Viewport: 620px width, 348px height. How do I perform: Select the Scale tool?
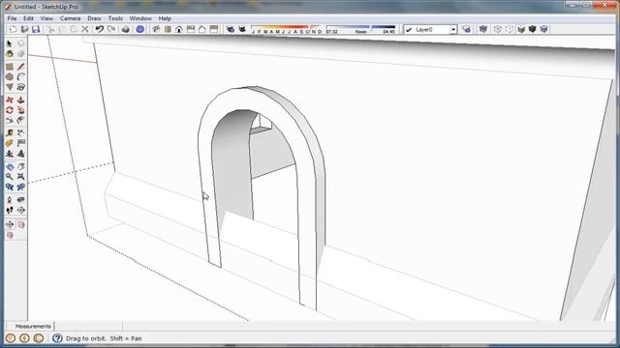(10, 120)
